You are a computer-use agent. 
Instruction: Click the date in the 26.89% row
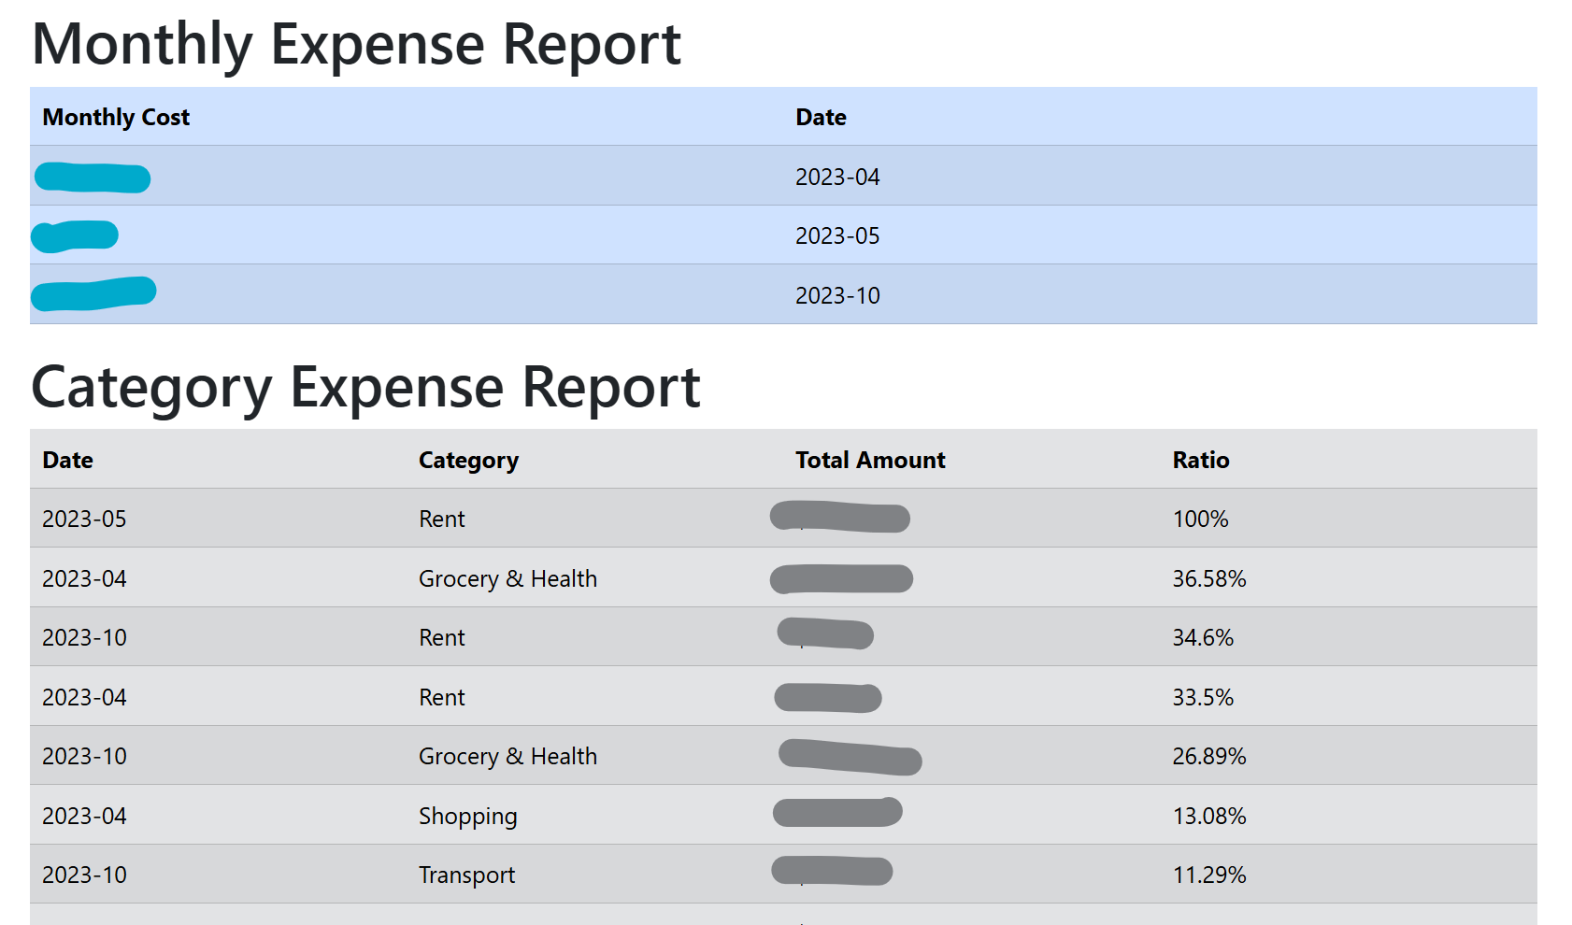pos(84,756)
